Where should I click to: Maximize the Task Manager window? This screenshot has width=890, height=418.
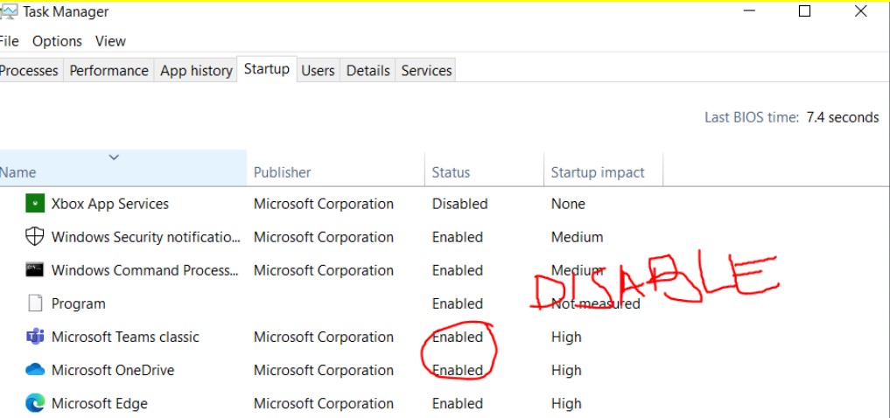click(x=805, y=11)
